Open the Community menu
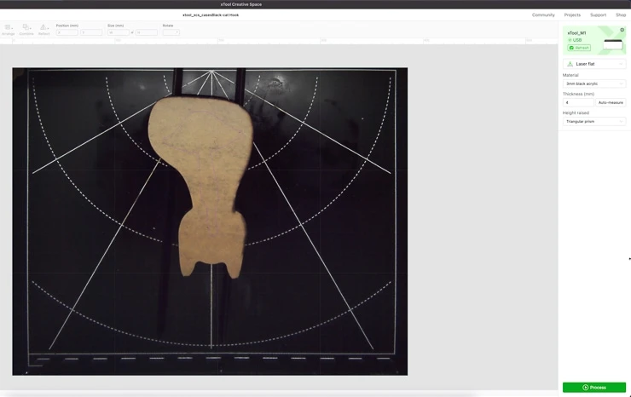Image resolution: width=631 pixels, height=397 pixels. point(543,14)
